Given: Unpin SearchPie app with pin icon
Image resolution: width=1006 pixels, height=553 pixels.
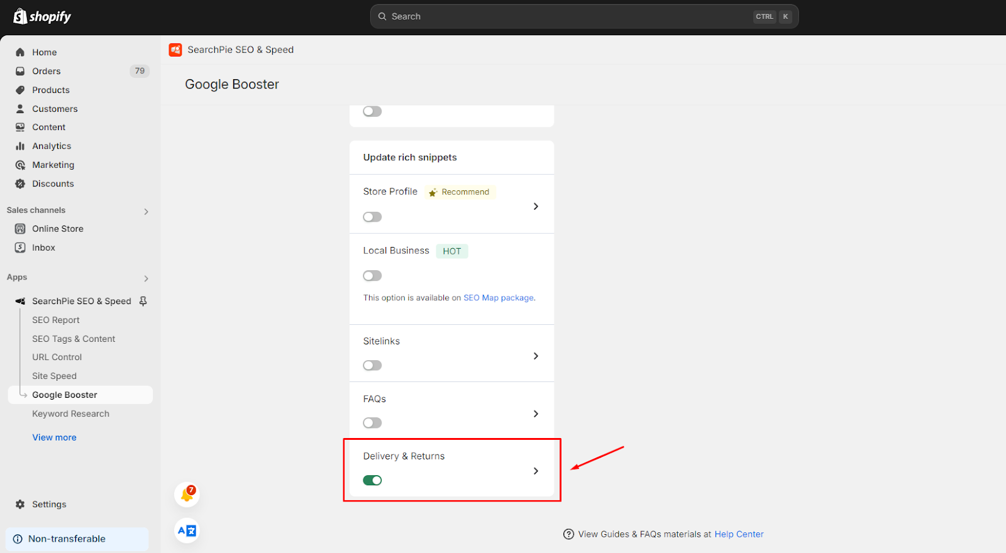Looking at the screenshot, I should 143,301.
